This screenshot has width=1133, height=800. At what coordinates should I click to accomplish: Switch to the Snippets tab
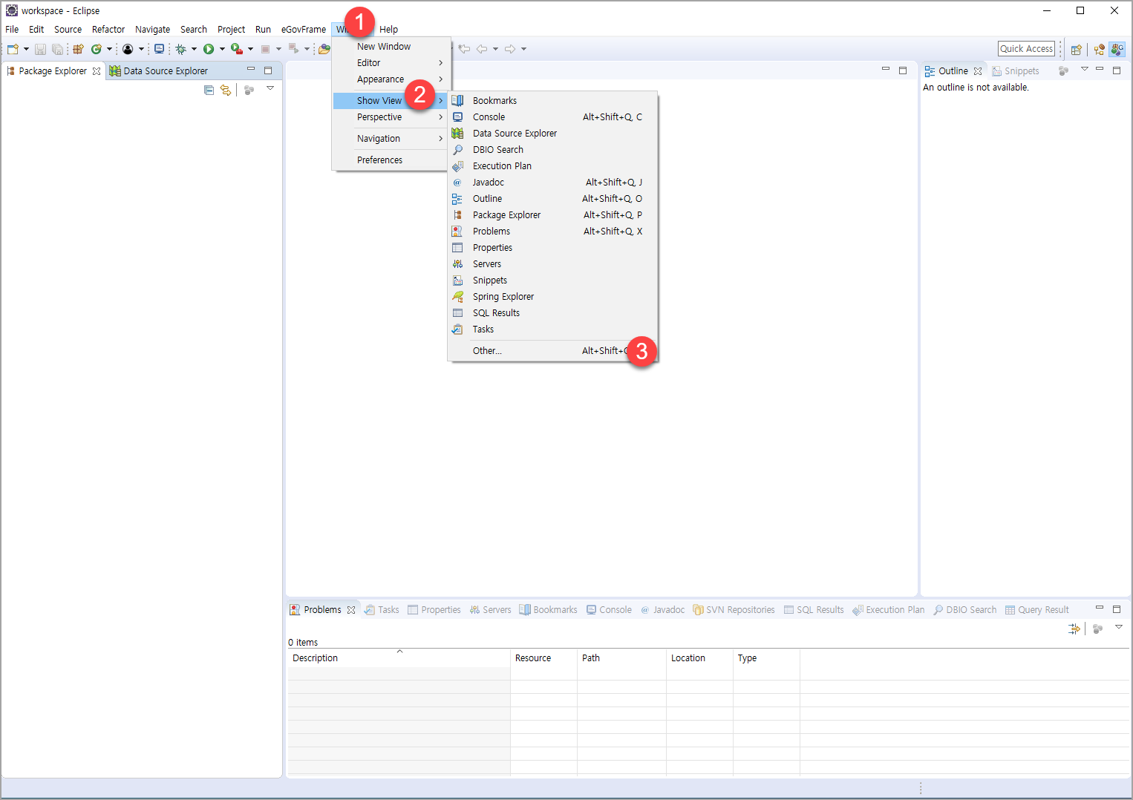[1015, 71]
